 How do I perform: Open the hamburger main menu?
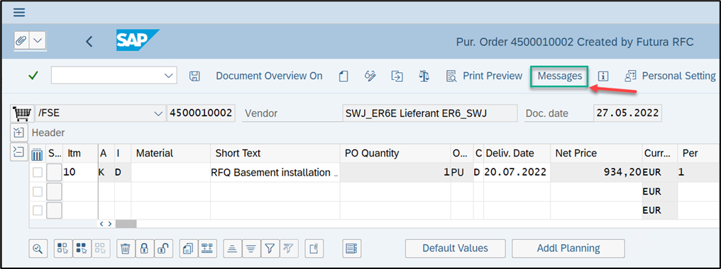(19, 12)
